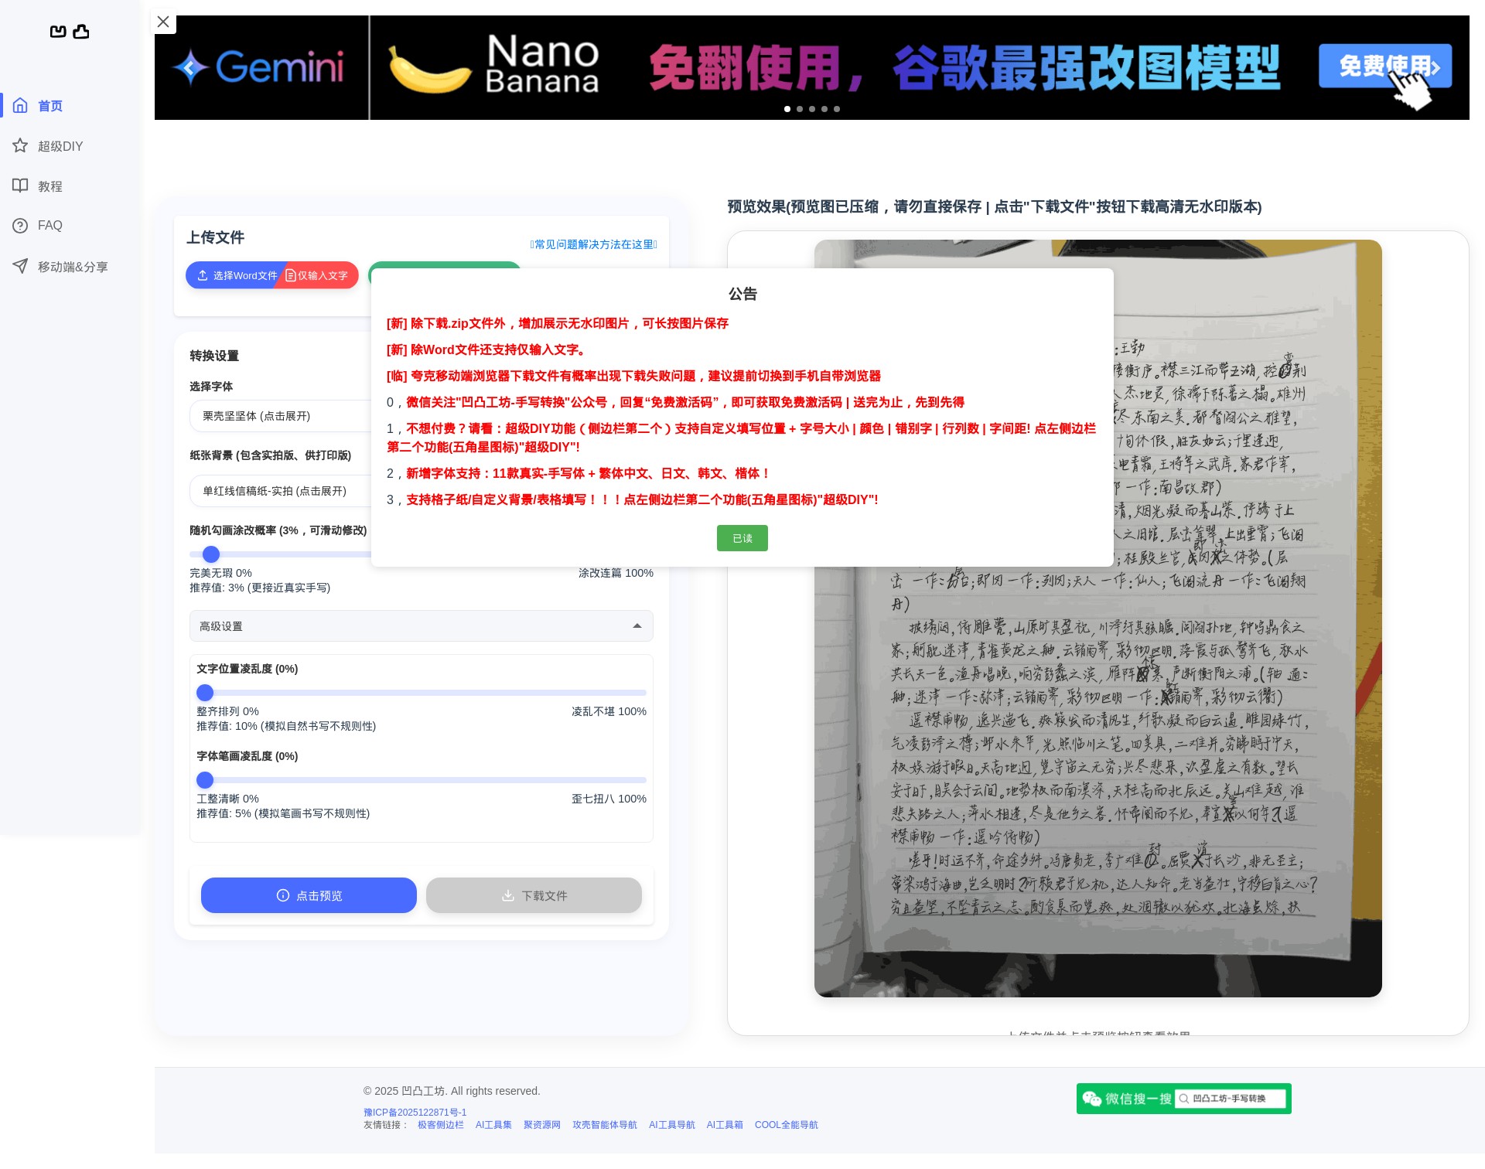The width and height of the screenshot is (1485, 1169).
Task: Click the WeChat icon in the footer badge
Action: [x=1091, y=1098]
